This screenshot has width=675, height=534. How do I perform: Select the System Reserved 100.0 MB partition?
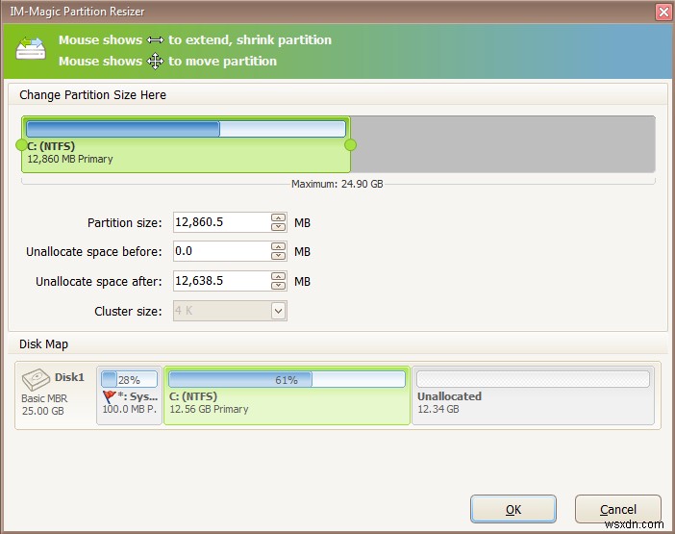129,395
